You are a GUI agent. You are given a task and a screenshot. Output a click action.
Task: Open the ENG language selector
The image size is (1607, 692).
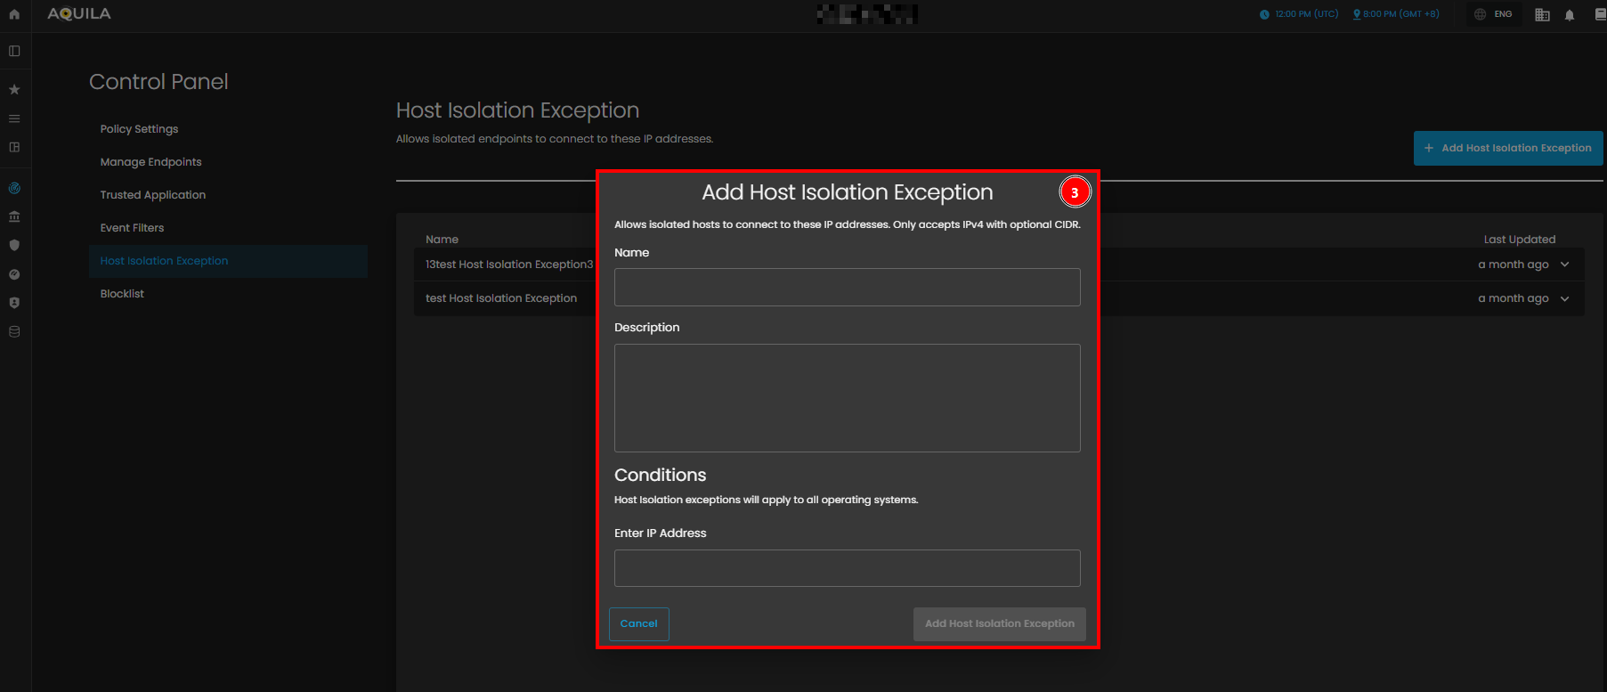click(1494, 14)
